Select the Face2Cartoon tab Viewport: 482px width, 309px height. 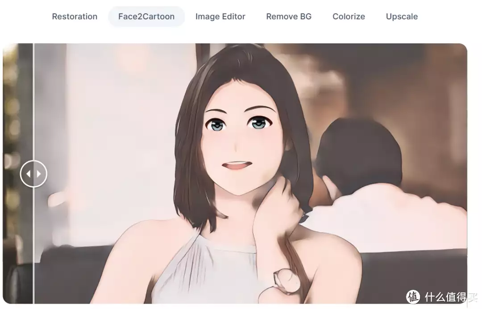146,17
